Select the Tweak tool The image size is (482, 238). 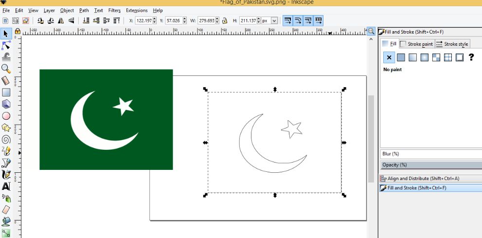6,57
